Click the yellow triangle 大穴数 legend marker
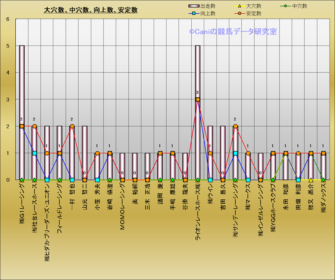The height and width of the screenshot is (280, 335). (x=240, y=6)
